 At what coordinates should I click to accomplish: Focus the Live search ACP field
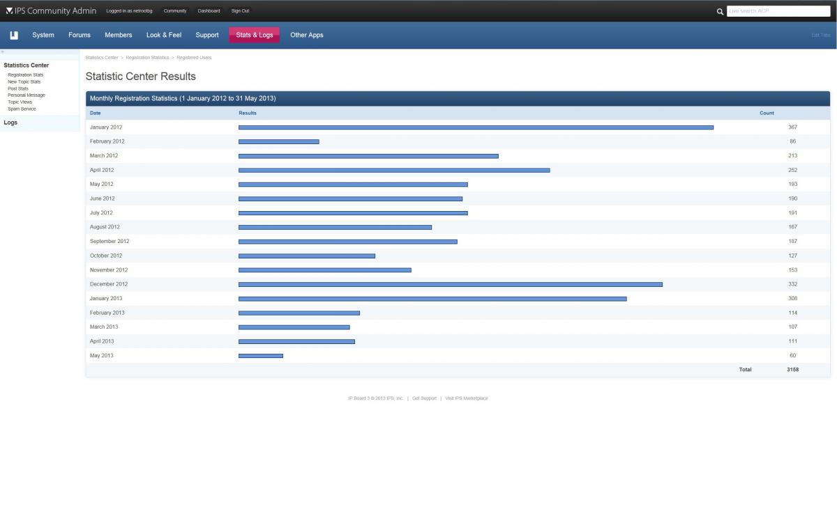pyautogui.click(x=778, y=11)
